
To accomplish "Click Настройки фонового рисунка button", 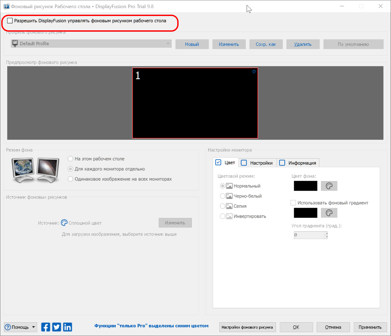I will [x=248, y=327].
